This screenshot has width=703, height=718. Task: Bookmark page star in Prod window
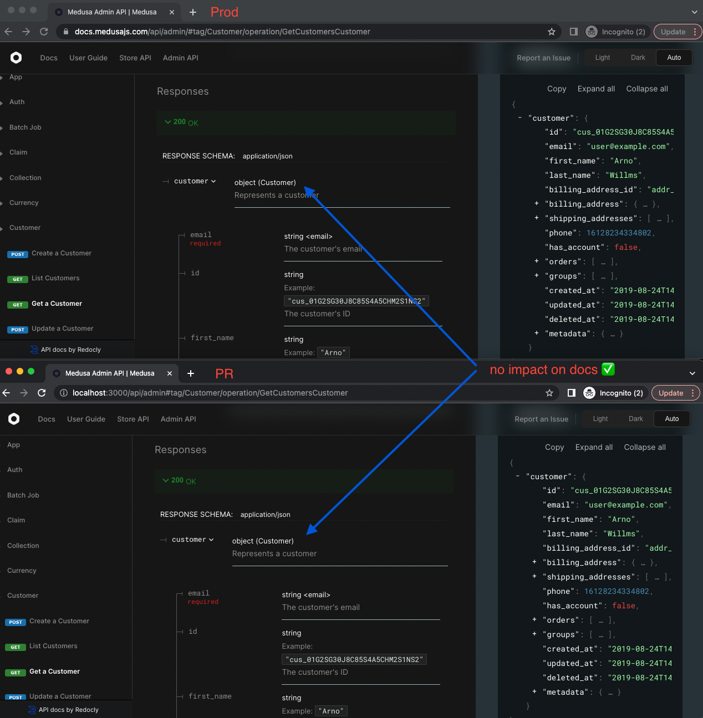point(552,32)
